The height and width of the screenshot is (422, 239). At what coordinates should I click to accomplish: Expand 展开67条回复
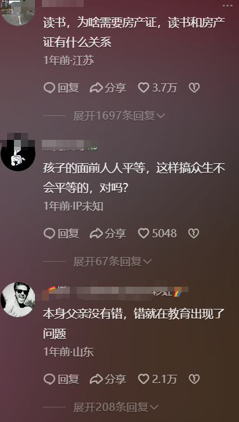(x=112, y=261)
